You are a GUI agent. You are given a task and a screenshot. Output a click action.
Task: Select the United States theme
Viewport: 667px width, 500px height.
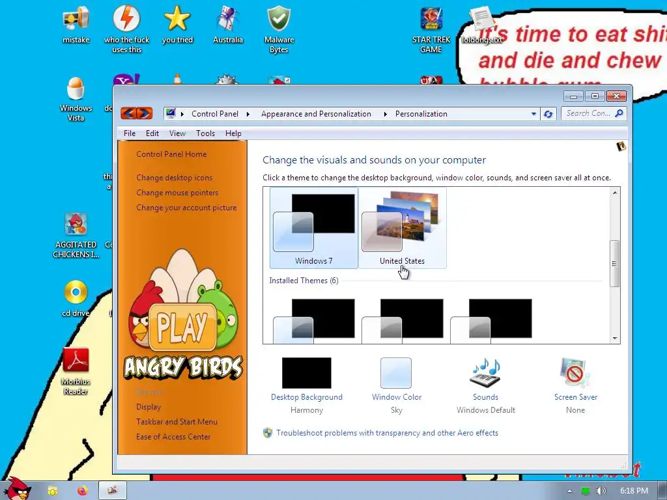click(403, 228)
